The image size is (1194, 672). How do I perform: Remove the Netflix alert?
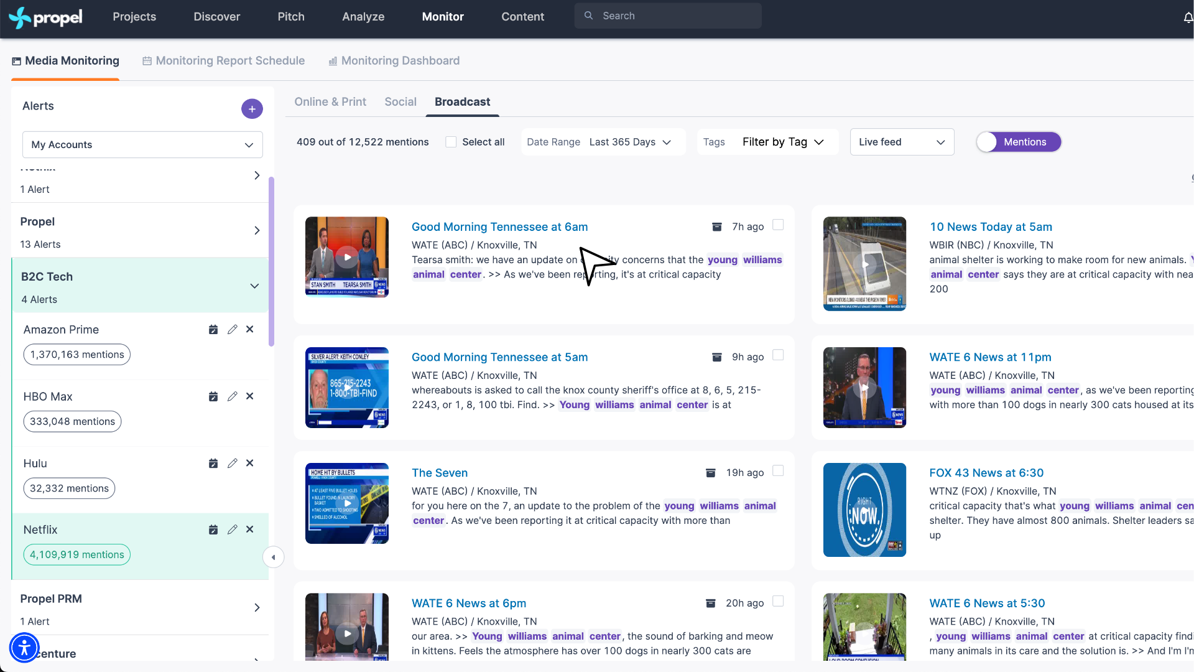(250, 530)
